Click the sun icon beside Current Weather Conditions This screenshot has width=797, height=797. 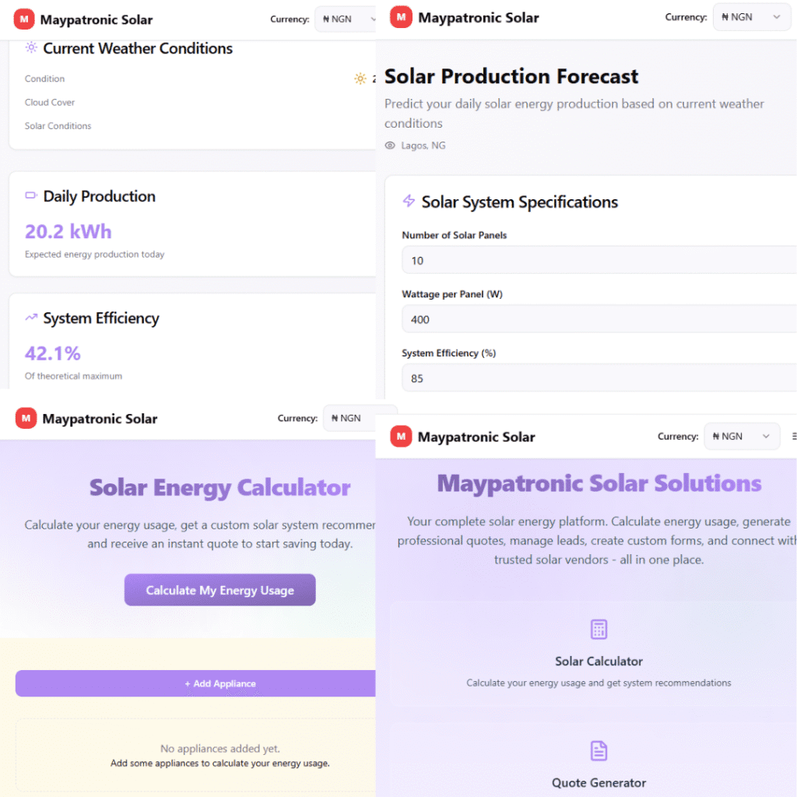(30, 48)
